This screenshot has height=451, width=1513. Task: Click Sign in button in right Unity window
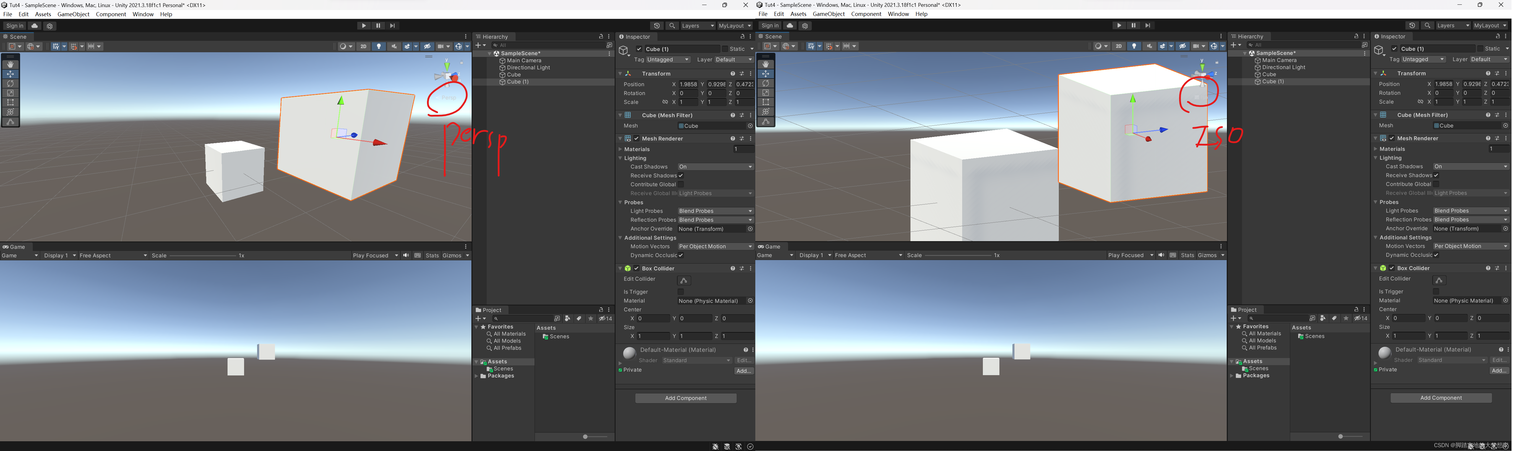(770, 26)
